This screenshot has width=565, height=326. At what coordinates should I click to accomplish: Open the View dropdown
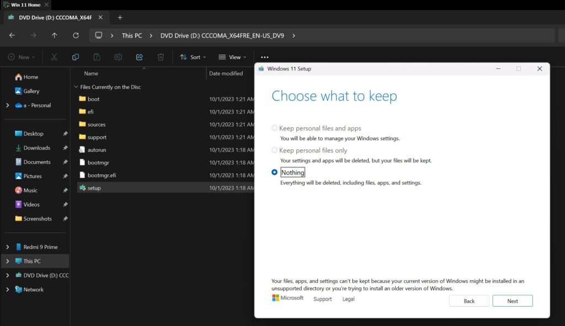coord(232,57)
